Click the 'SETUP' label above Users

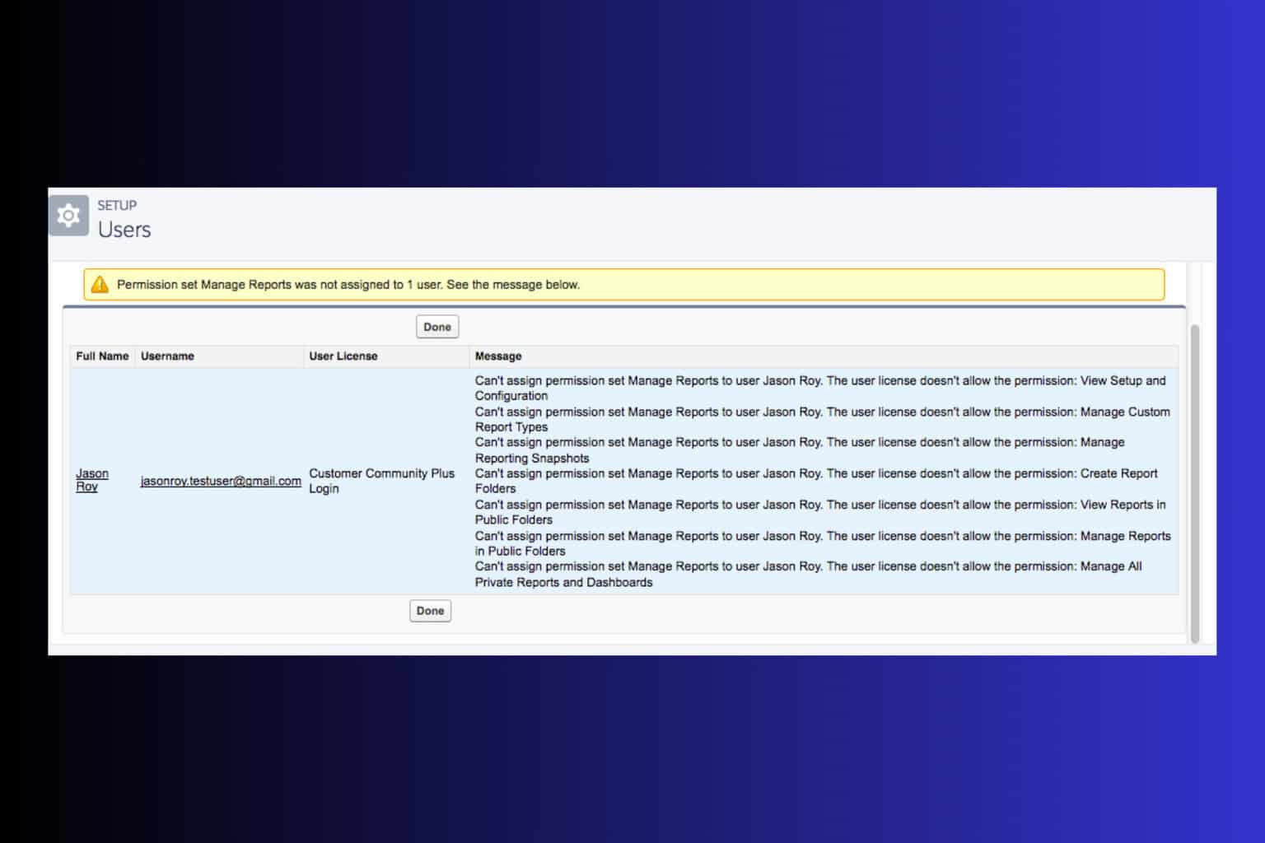[x=117, y=205]
